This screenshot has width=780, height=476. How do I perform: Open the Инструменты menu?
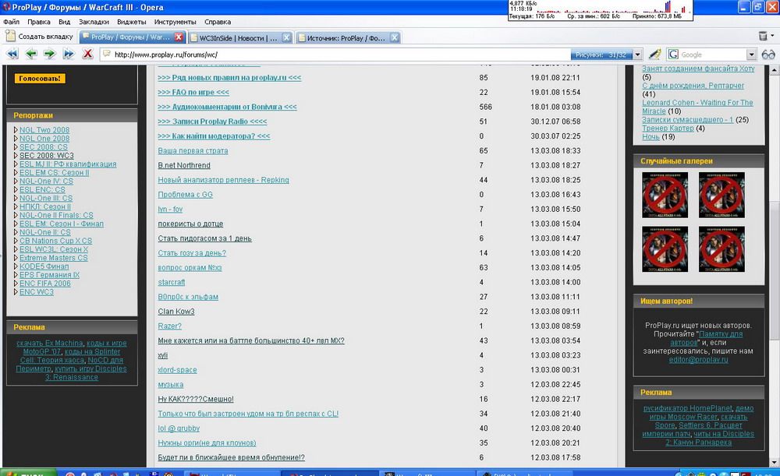point(175,22)
